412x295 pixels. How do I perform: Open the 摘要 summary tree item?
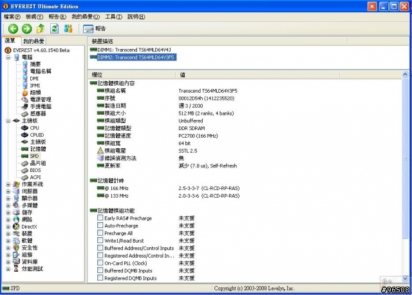35,64
